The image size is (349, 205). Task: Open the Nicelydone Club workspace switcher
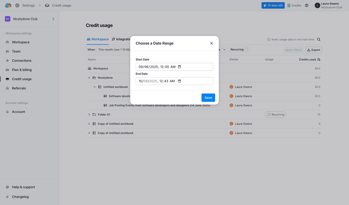pos(30,19)
